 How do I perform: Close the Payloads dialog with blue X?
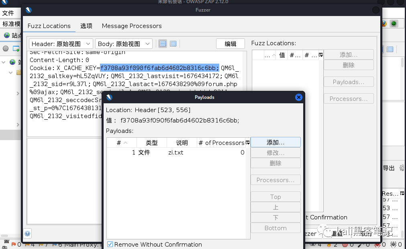(298, 97)
